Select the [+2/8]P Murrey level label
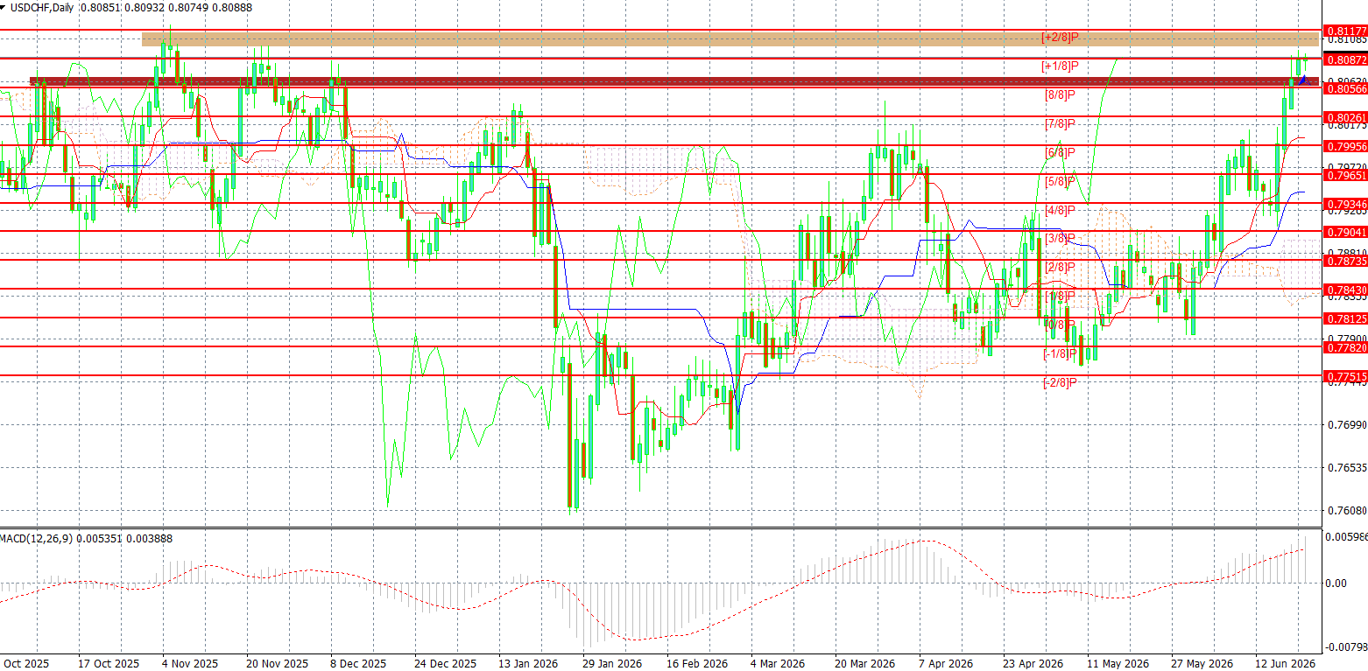Screen dimensions: 1368x671 click(x=1060, y=38)
